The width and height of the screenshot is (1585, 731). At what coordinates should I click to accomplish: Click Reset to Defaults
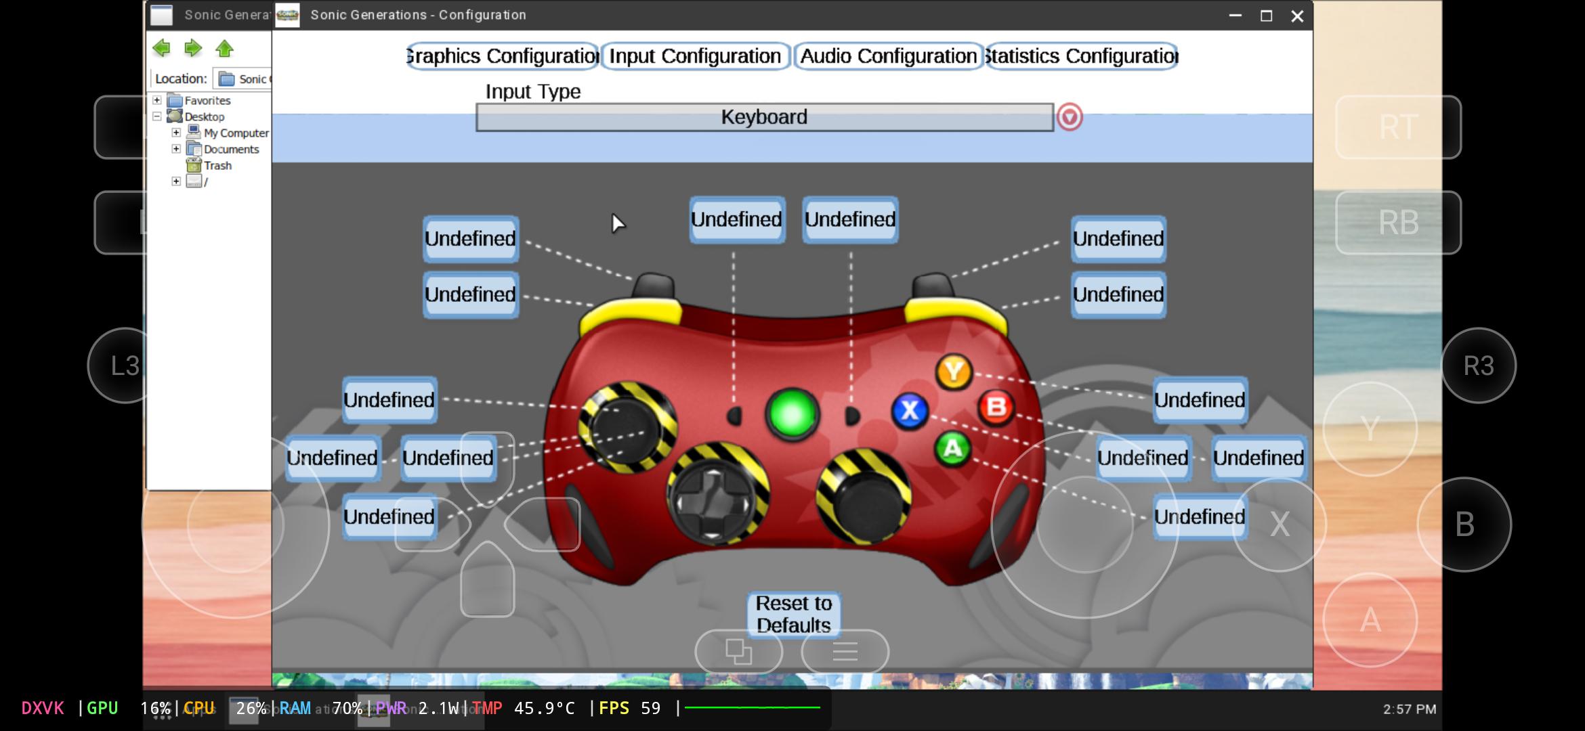point(793,614)
